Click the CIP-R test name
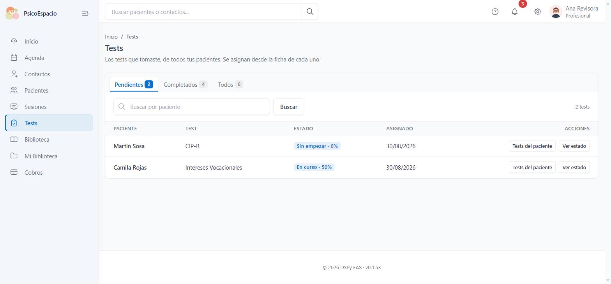 pos(192,146)
